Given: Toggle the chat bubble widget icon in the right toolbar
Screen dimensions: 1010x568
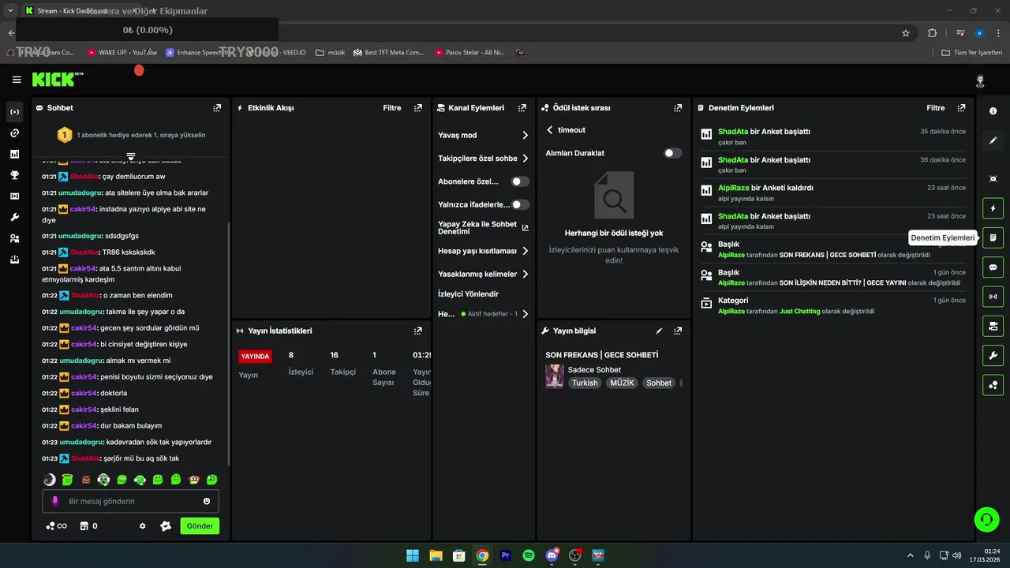Looking at the screenshot, I should coord(993,267).
